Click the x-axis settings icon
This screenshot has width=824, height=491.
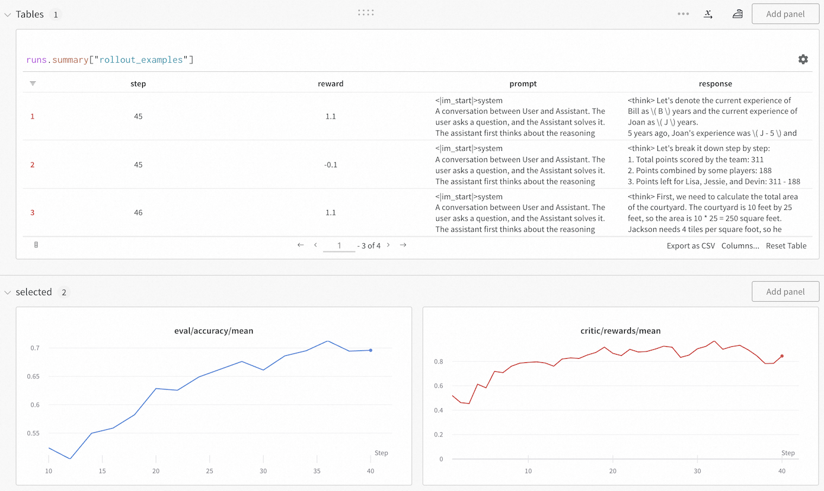(708, 14)
